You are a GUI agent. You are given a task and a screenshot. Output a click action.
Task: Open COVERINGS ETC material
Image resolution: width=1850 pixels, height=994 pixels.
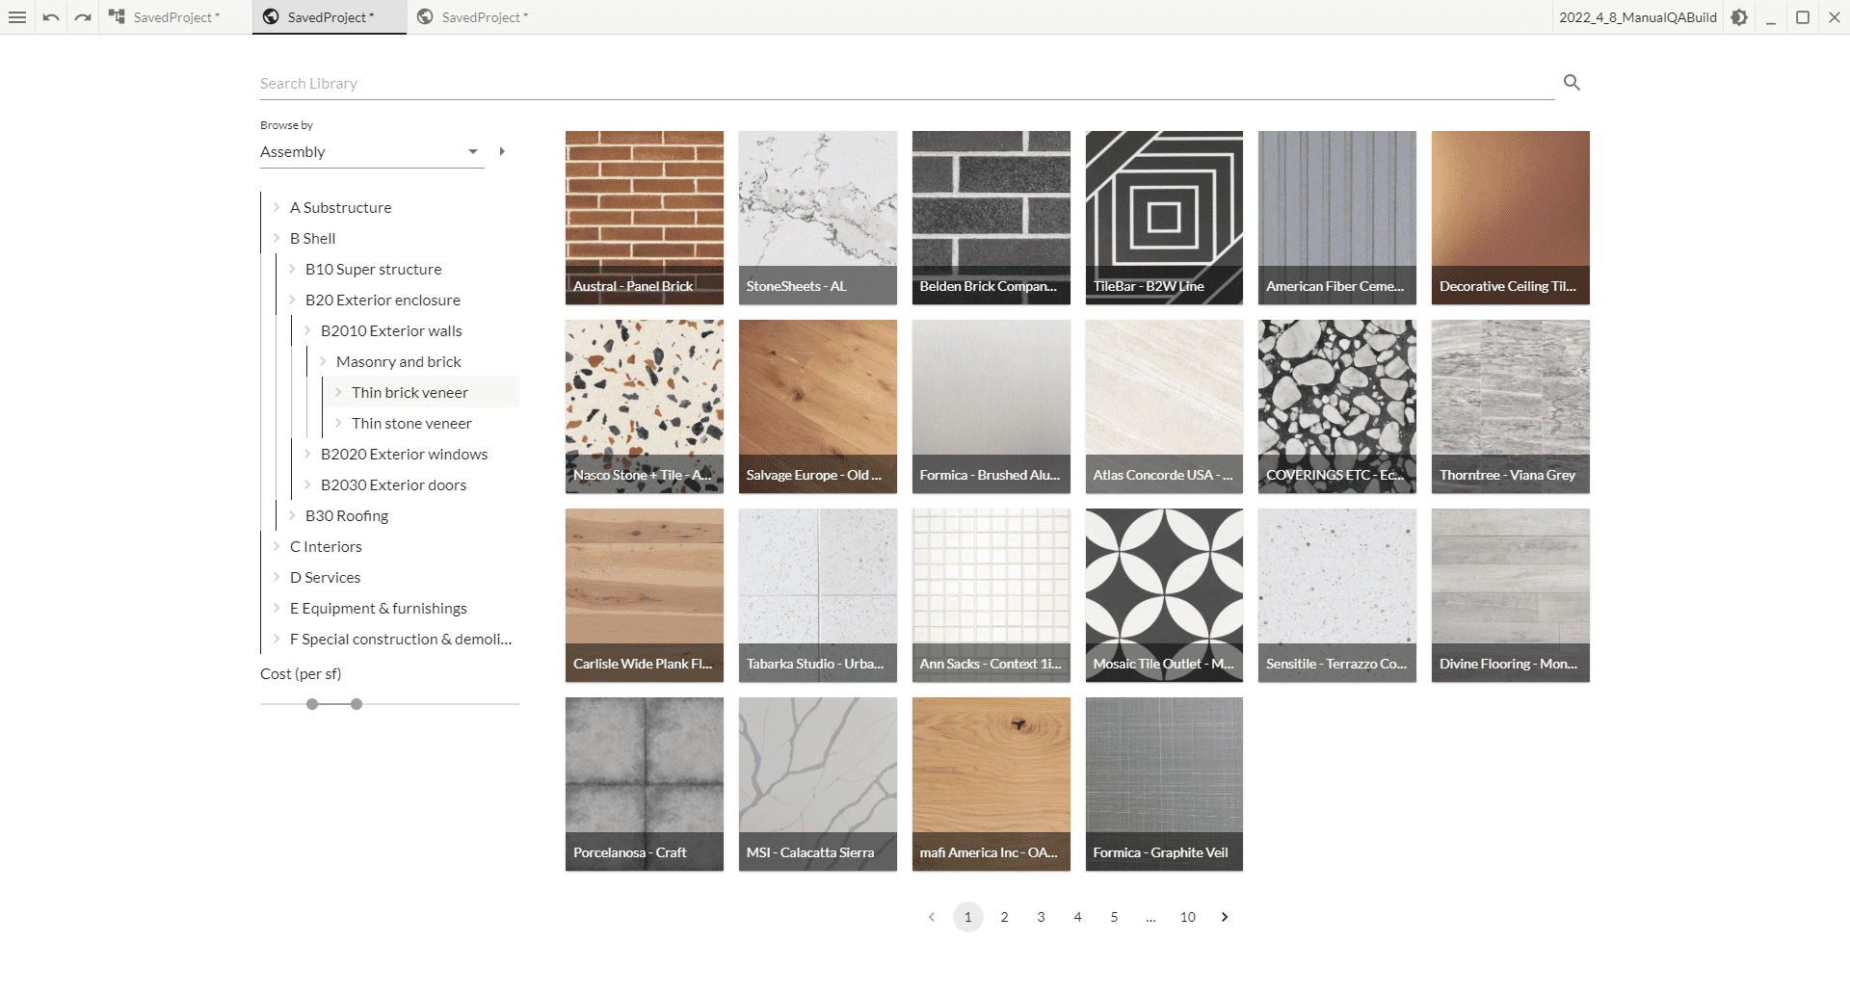point(1337,406)
